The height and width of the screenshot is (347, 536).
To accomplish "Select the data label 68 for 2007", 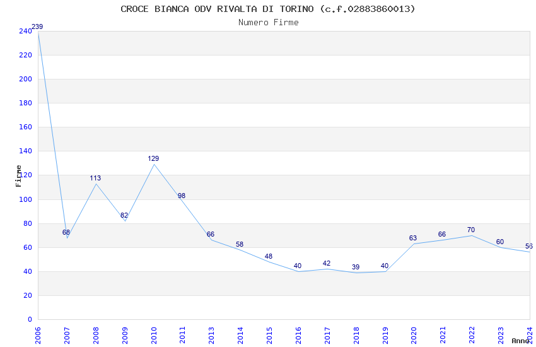I will pyautogui.click(x=66, y=232).
